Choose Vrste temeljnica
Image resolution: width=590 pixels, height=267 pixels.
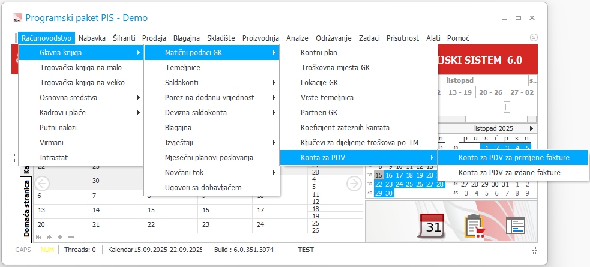(358, 98)
